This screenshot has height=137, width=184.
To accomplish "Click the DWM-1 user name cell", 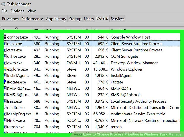I will pos(74,63).
